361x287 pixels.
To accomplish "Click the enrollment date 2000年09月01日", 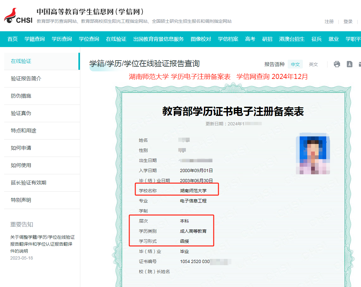I will 196,170.
